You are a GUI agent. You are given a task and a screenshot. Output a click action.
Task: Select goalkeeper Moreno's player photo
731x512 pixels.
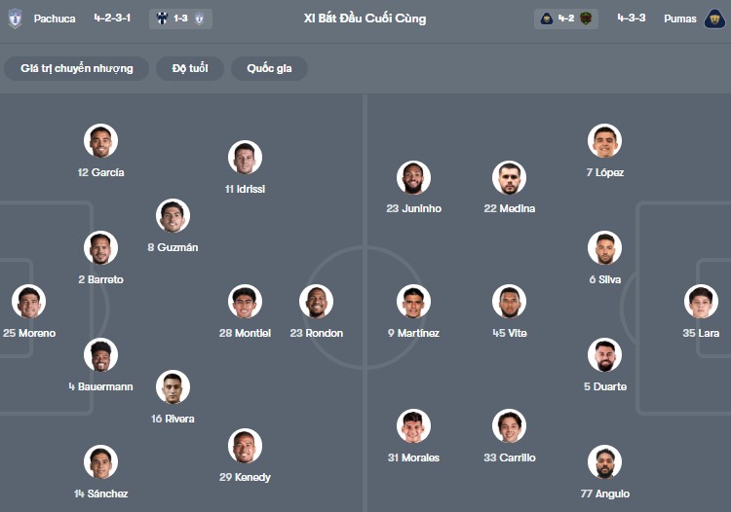pos(29,302)
